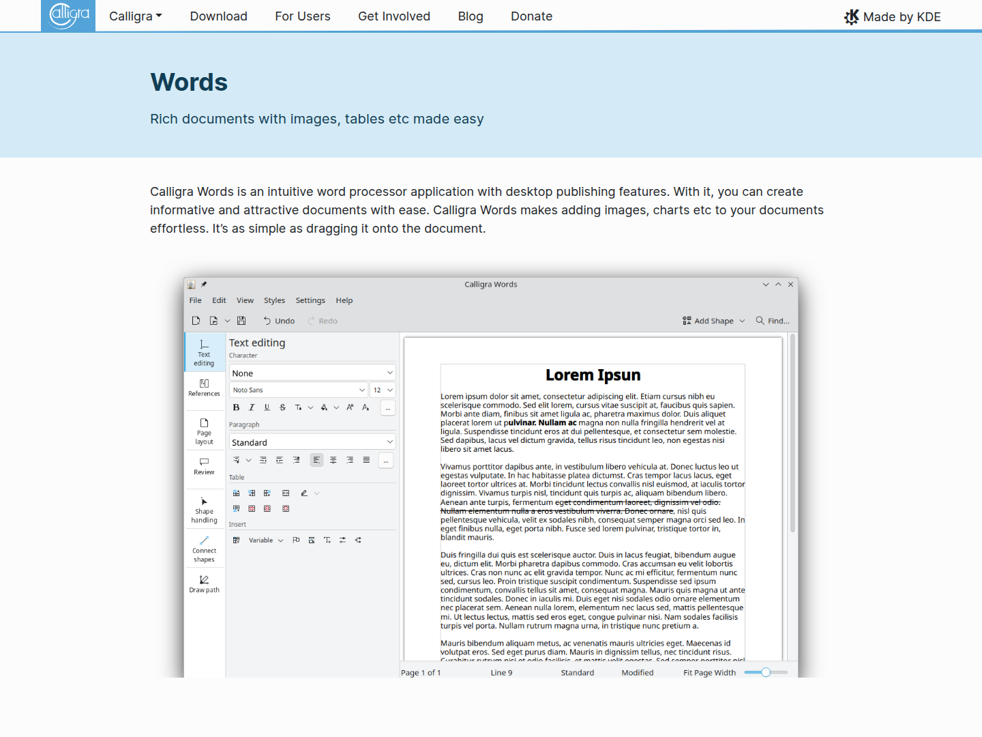Select Justify paragraph alignment

pos(366,460)
